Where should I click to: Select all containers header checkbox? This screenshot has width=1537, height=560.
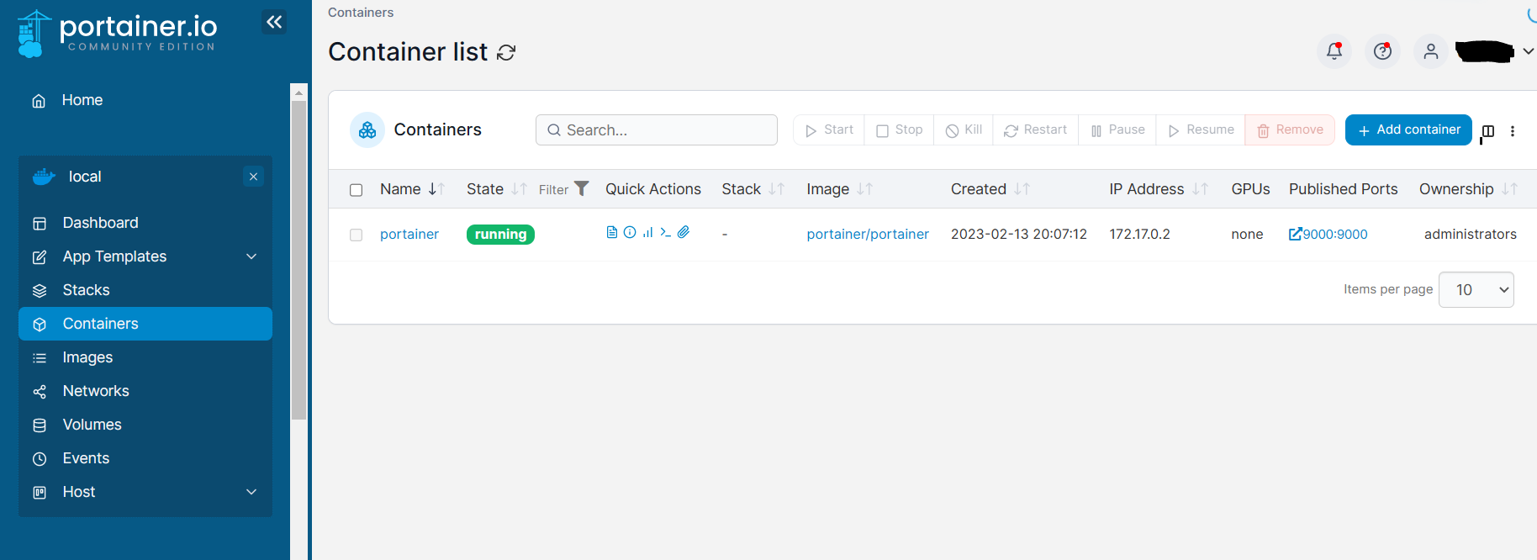[357, 190]
